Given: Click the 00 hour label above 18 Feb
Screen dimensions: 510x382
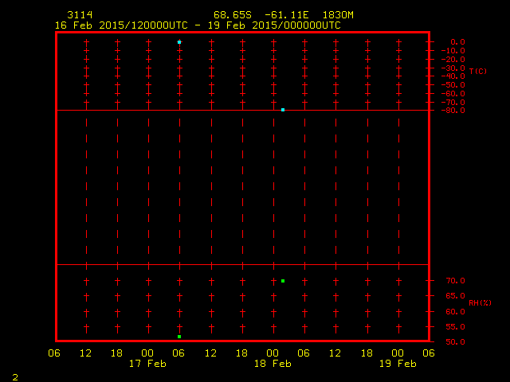Looking at the screenshot, I should (273, 353).
